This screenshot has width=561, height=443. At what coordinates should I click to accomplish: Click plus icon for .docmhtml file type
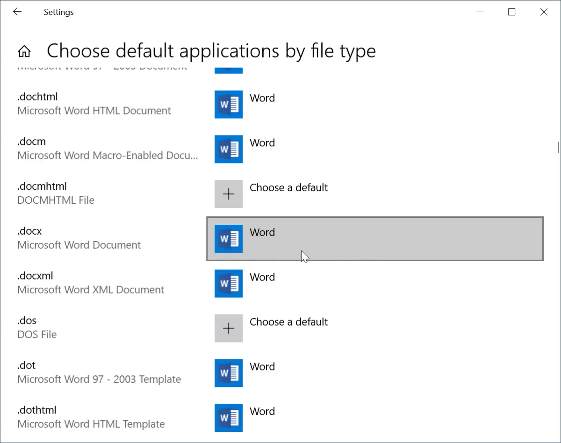coord(229,194)
